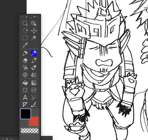148x140 pixels.
Task: Select the Pen tool
Action: 25,53
